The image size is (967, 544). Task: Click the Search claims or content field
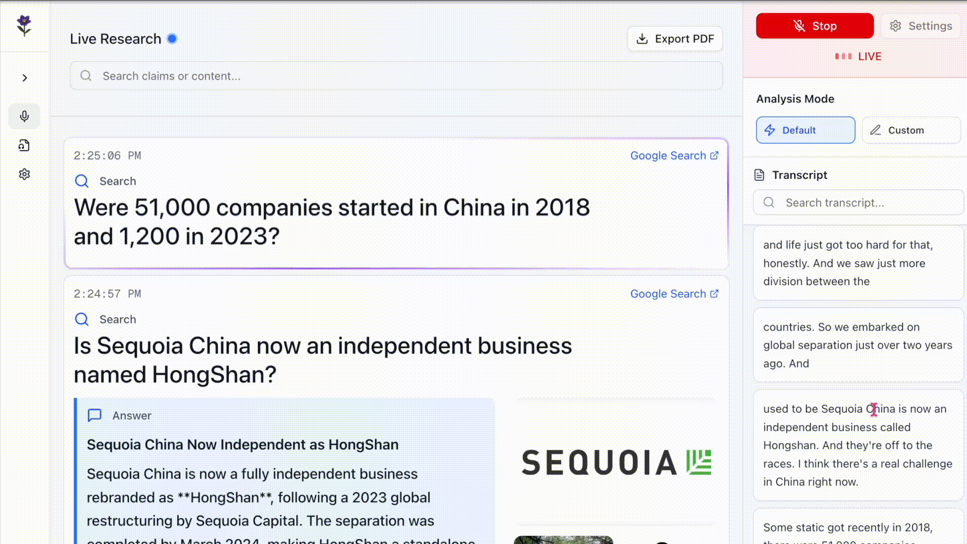[396, 76]
